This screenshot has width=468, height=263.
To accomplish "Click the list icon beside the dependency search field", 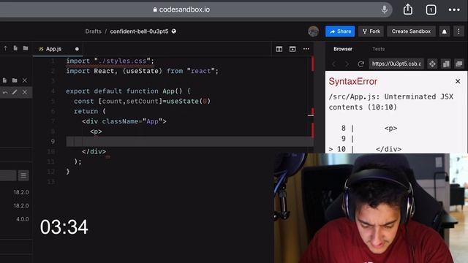I will pyautogui.click(x=23, y=175).
